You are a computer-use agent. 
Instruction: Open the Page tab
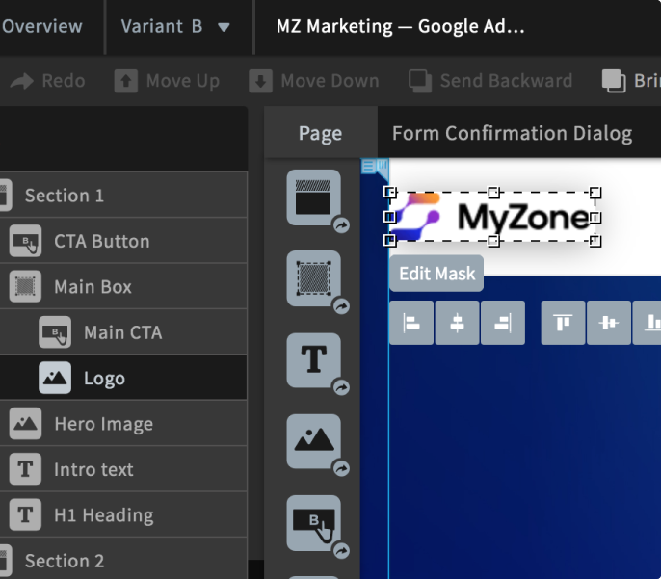click(320, 134)
